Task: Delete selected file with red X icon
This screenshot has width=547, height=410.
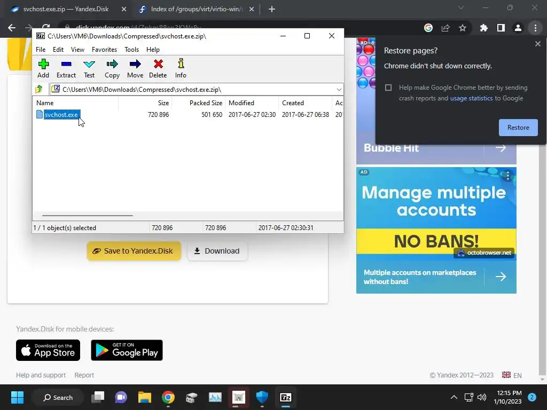Action: (158, 68)
